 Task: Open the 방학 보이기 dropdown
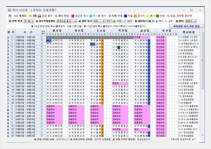click(x=191, y=21)
